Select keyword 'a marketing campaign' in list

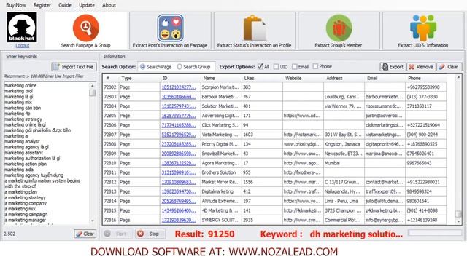[26, 215]
